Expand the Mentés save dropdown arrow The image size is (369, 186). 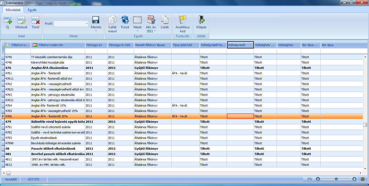(96, 31)
